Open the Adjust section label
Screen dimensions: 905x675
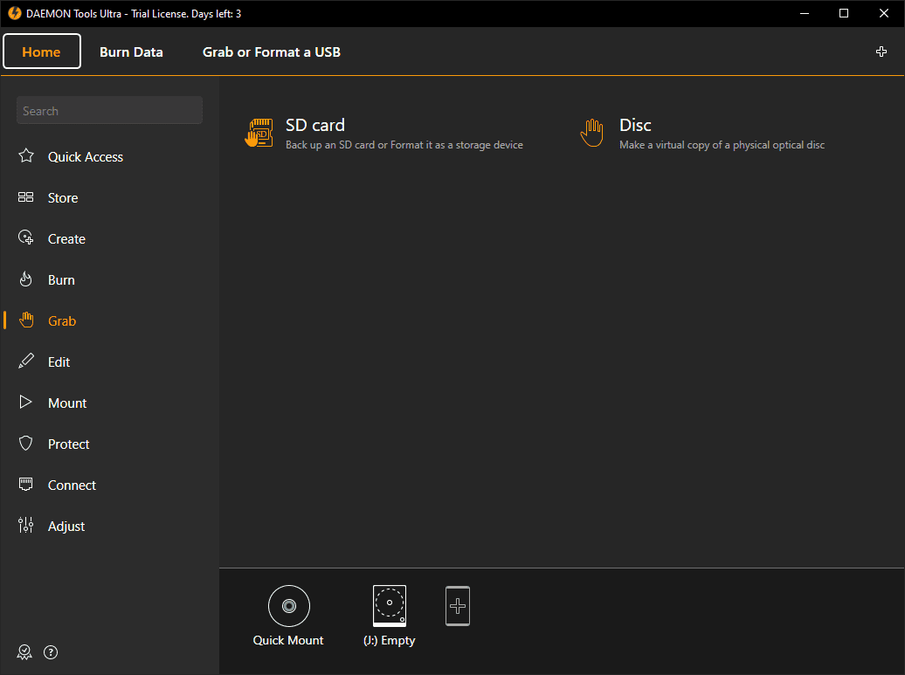point(66,526)
